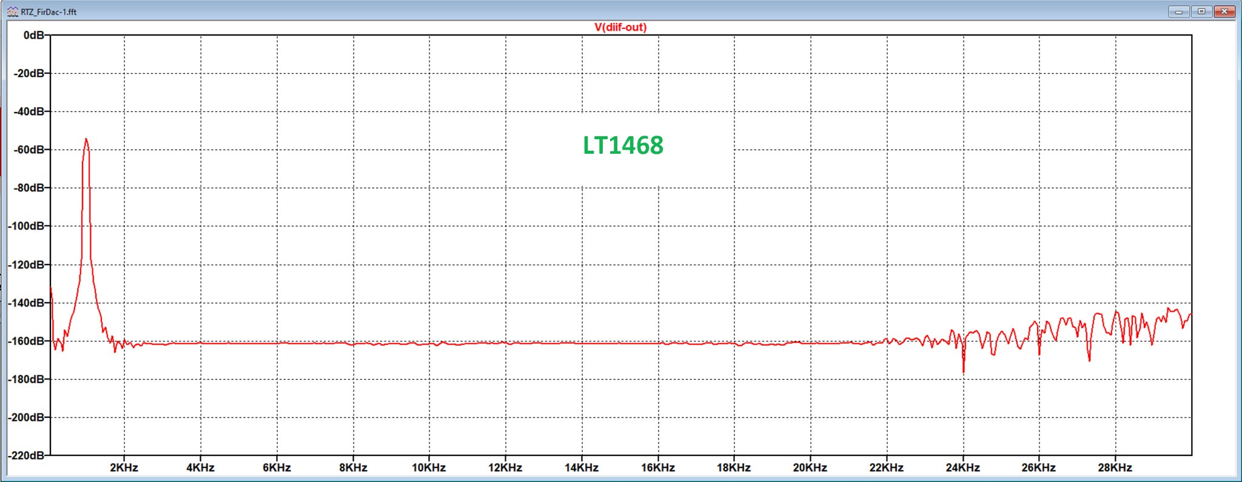
Task: Click the 22KHz horizontal axis label
Action: (887, 468)
